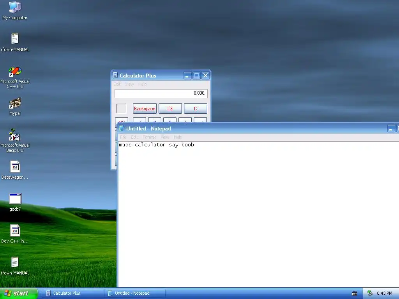This screenshot has height=299, width=399.
Task: Click the calculator display showing 8,008.
Action: [x=161, y=93]
